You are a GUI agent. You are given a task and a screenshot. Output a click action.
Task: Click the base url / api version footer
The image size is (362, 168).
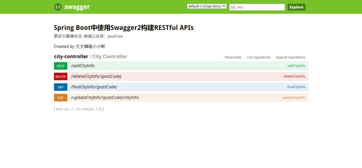(x=79, y=109)
